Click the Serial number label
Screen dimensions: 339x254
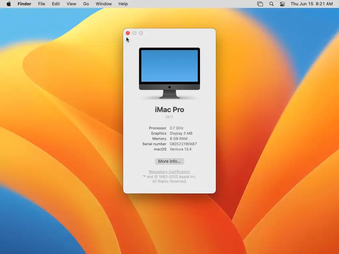point(154,144)
